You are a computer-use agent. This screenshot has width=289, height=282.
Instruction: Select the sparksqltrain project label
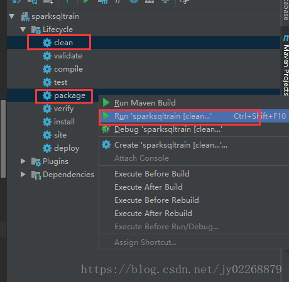tap(55, 16)
